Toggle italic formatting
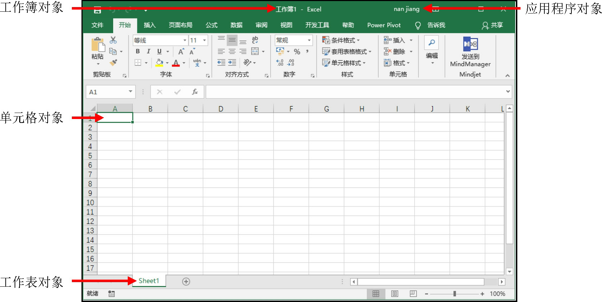The width and height of the screenshot is (602, 302). tap(148, 52)
